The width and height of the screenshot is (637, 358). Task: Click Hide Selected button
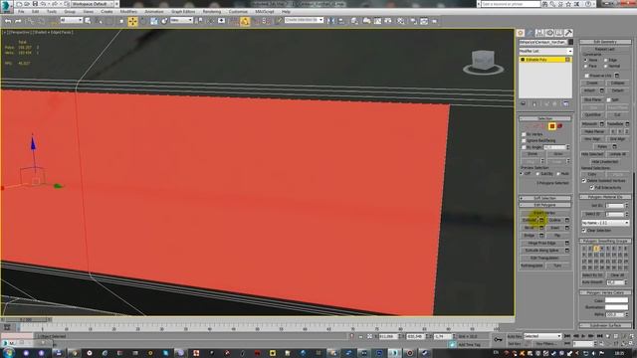coord(592,154)
